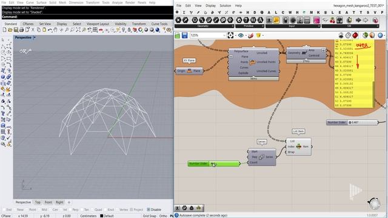Toggle the Disable osnap checkbox
Screen dimensions: 388x218
click(x=149, y=210)
